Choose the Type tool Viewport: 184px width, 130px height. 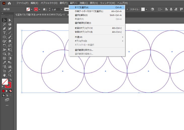click(4, 33)
